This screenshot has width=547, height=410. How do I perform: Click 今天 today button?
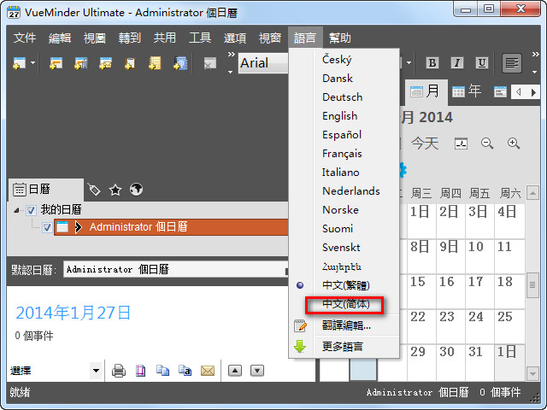(425, 143)
